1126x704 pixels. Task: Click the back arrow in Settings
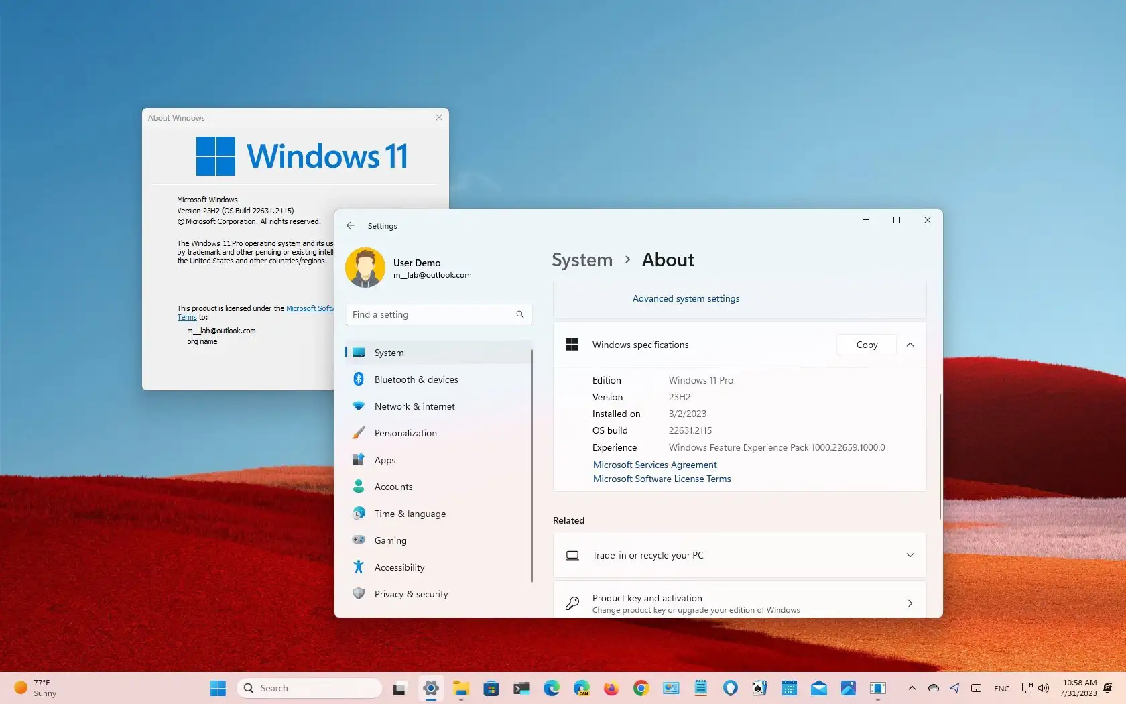click(350, 226)
